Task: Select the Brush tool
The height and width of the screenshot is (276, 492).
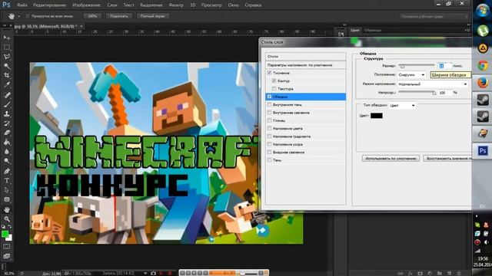Action: tap(7, 104)
